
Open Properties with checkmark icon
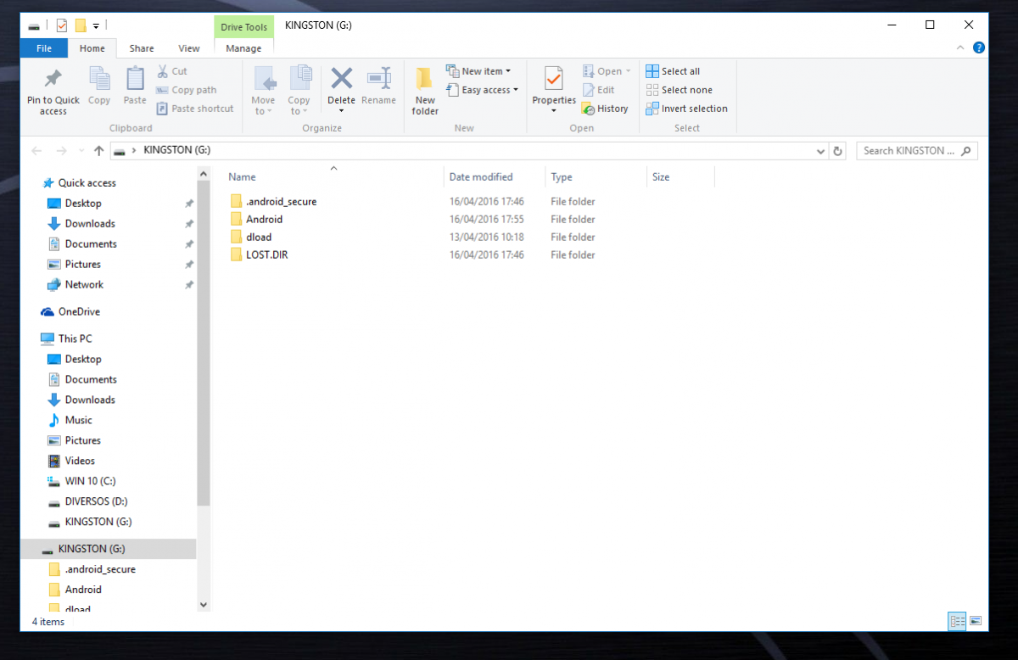click(x=554, y=79)
